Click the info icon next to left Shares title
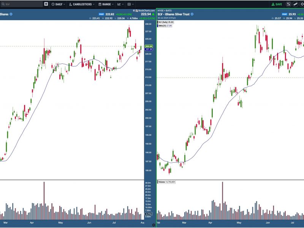The image size is (304, 228). pyautogui.click(x=11, y=14)
